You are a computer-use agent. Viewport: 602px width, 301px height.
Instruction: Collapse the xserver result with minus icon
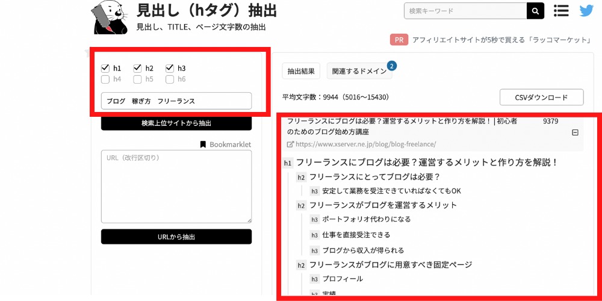click(x=575, y=132)
